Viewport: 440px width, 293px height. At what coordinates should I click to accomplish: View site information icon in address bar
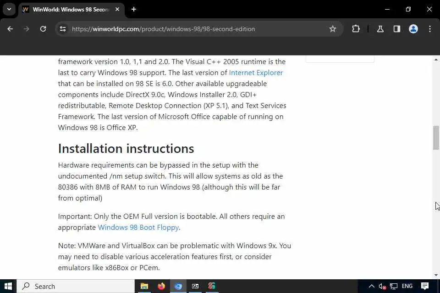click(63, 29)
